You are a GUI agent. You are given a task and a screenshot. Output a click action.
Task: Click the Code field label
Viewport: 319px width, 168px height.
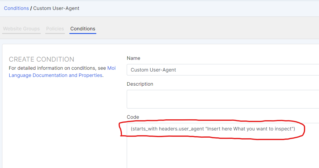point(133,117)
